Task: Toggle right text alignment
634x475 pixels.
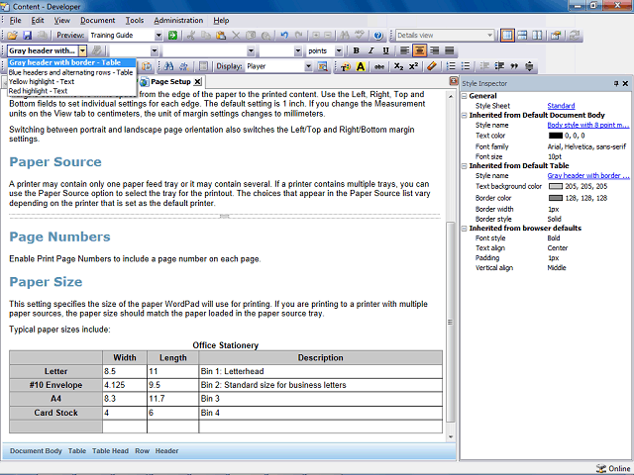Action: coord(435,50)
